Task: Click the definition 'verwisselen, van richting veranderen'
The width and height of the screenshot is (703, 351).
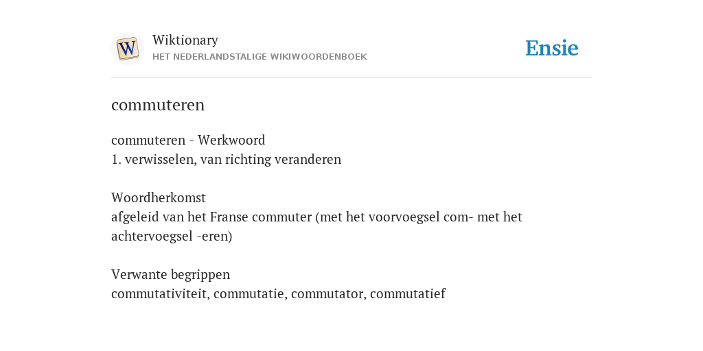Action: click(x=233, y=159)
